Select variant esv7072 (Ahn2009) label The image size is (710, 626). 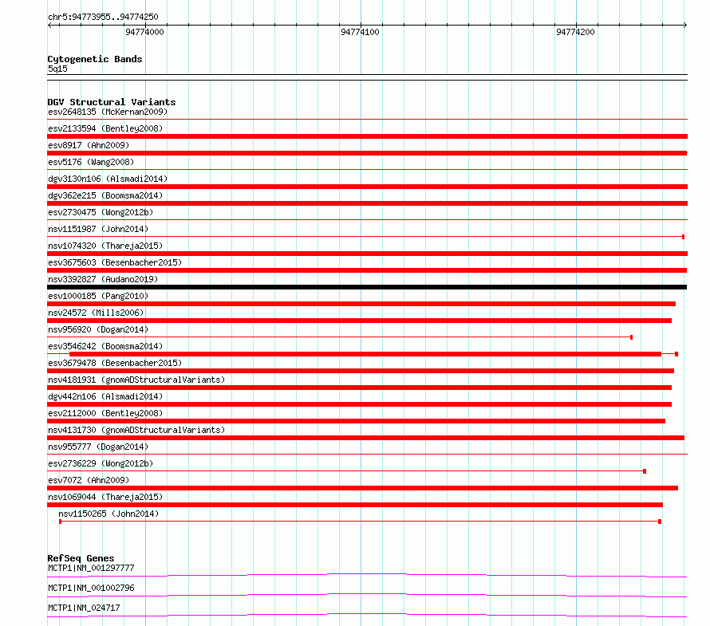[89, 480]
